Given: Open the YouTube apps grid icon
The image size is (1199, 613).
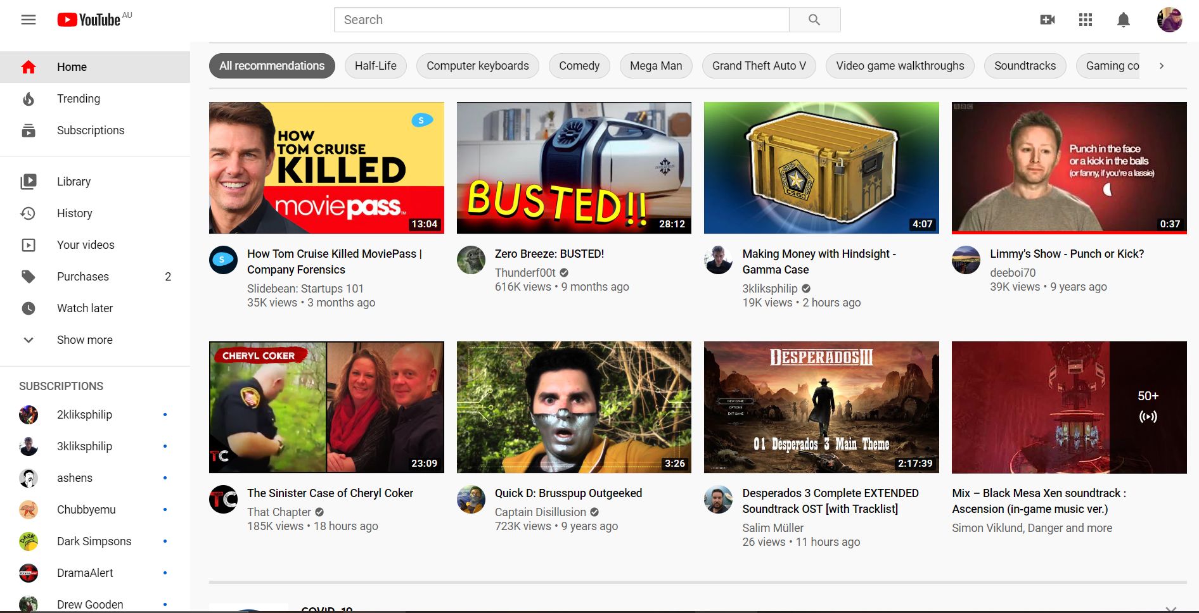Looking at the screenshot, I should point(1085,20).
